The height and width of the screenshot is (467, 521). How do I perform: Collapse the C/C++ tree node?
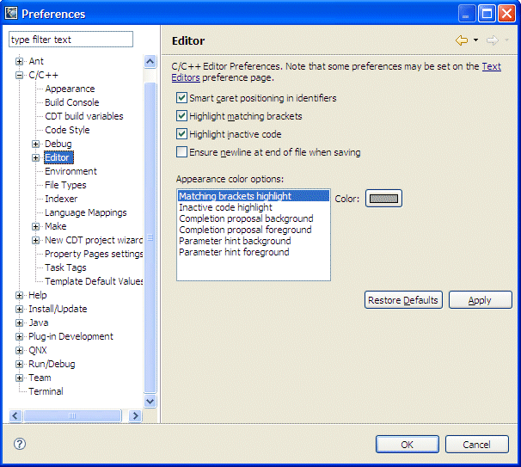tap(20, 76)
